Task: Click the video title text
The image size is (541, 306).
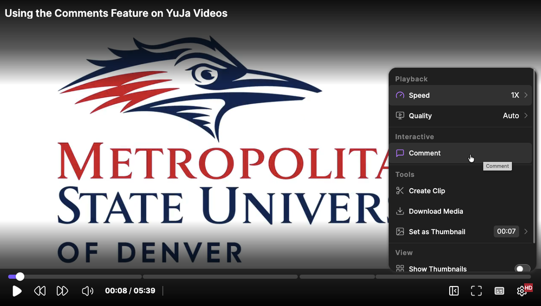Action: coord(116,13)
